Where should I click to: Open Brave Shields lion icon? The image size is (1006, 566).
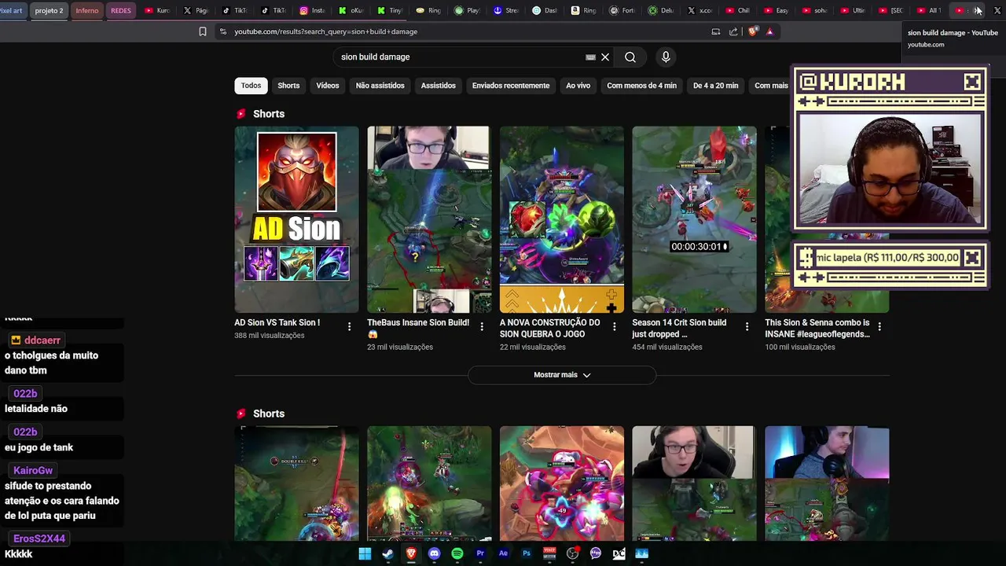[x=753, y=31]
